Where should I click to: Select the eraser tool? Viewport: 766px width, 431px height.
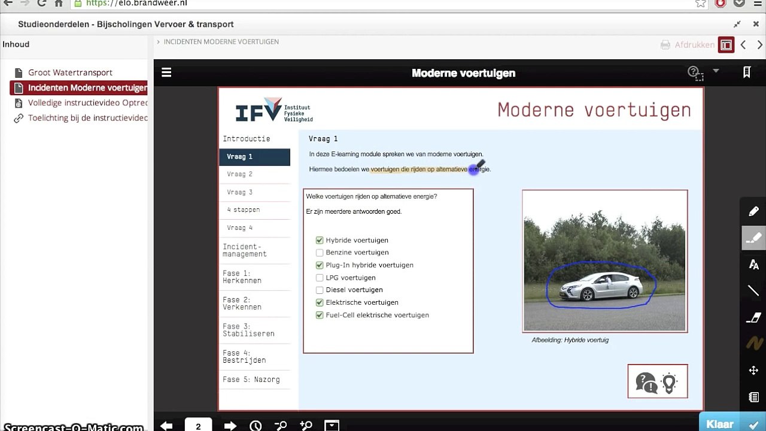[753, 318]
